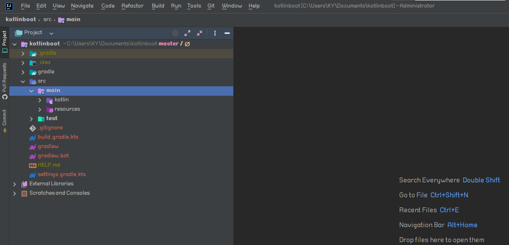Toggle the Project tool window tab

point(5,42)
